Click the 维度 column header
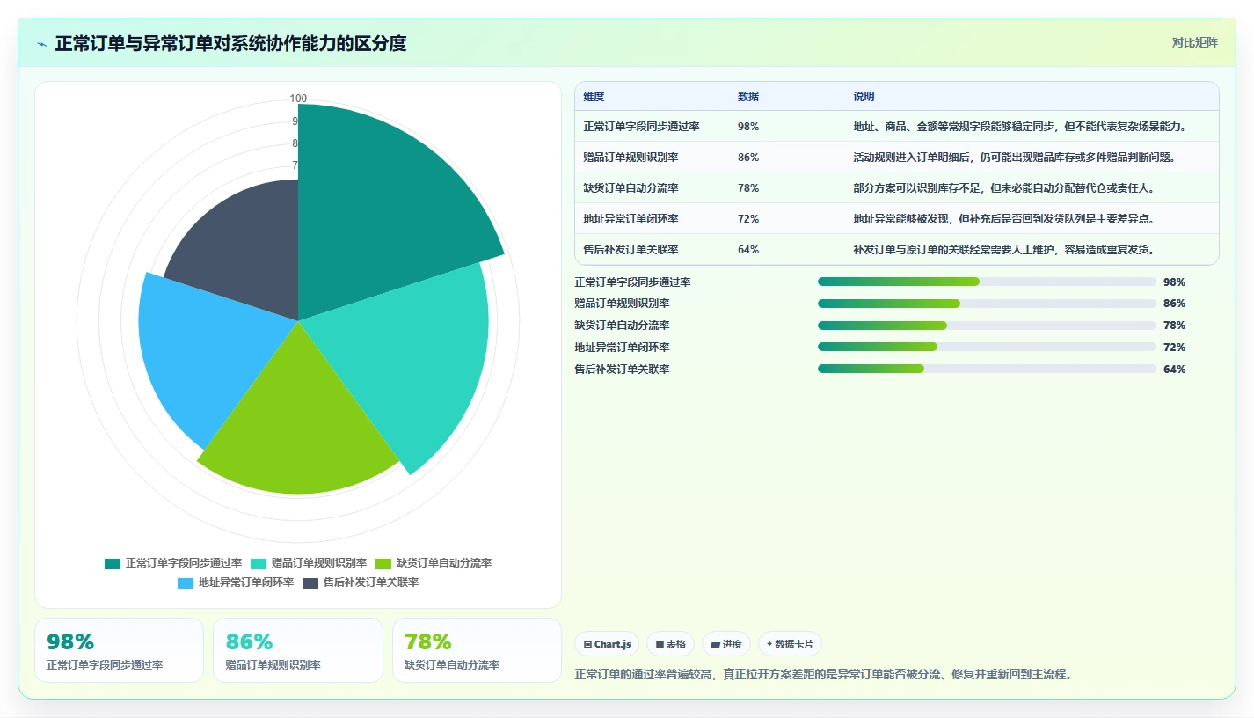The height and width of the screenshot is (718, 1254). (x=594, y=97)
